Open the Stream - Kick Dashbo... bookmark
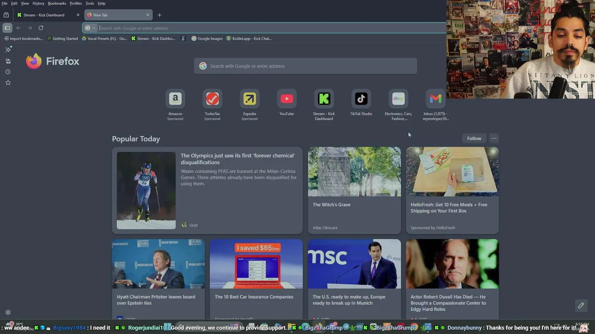Image resolution: width=595 pixels, height=334 pixels. tap(153, 39)
